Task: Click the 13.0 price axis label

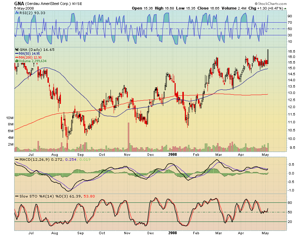Action: point(291,93)
